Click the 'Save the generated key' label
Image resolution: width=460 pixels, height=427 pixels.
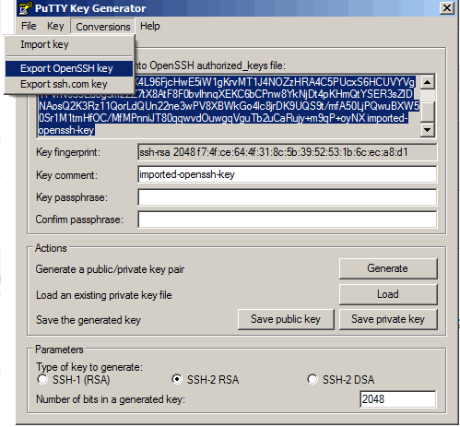click(88, 320)
